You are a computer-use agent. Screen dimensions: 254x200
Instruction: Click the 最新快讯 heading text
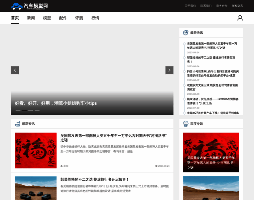197,33
